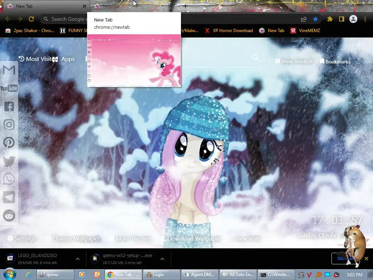Close the first New Tab tab
Viewport: 373px width, 280px height.
coord(85,6)
